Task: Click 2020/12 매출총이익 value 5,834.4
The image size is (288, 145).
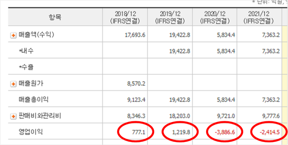Action: tap(226, 100)
